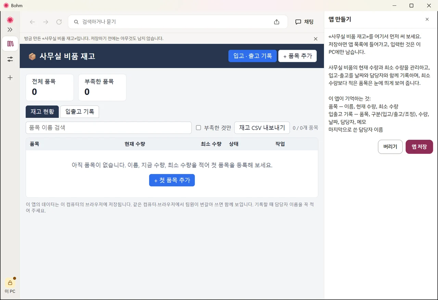Click the 품목 이름 검색 field
438x300 pixels.
(x=108, y=128)
